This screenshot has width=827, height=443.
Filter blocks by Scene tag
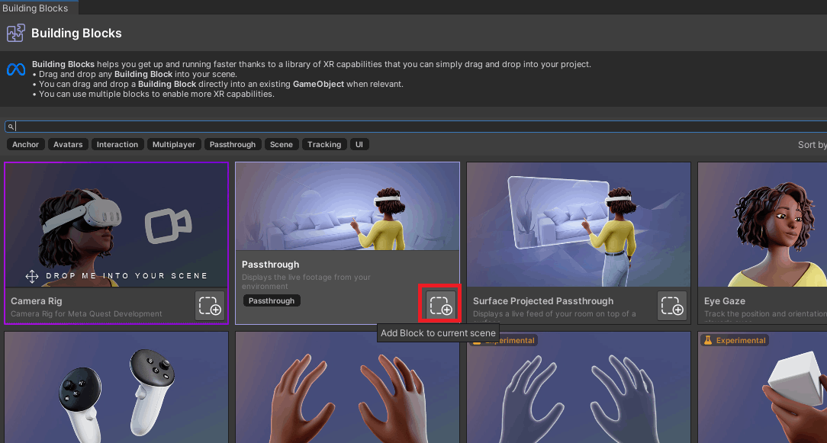click(281, 145)
